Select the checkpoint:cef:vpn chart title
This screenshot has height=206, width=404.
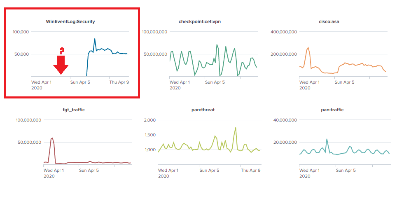point(199,21)
